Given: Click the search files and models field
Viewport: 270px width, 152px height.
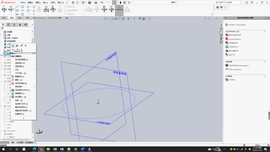Looking at the screenshot, I should 229,3.
